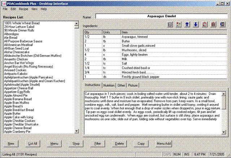This screenshot has height=158, width=231.
Task: Click the insert row list icon
Action: click(x=222, y=24)
